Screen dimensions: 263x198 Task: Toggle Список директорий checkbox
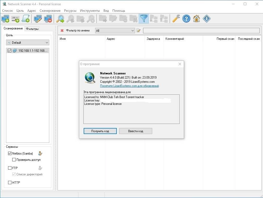pos(14,174)
